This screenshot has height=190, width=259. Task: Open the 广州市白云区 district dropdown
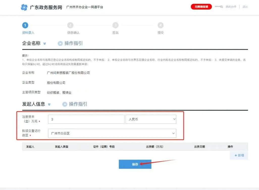click(x=112, y=133)
